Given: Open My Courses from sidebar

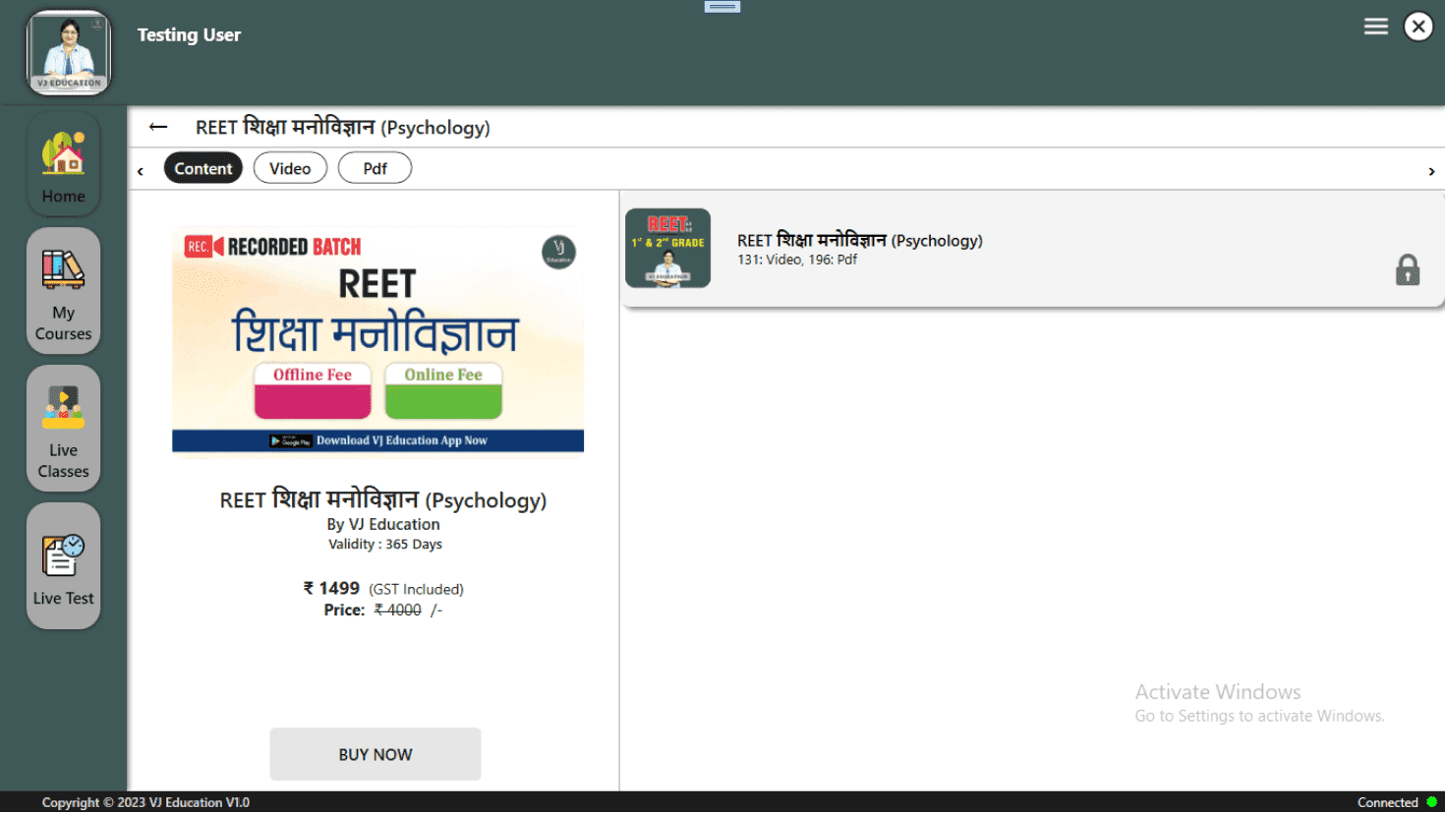Looking at the screenshot, I should point(63,291).
